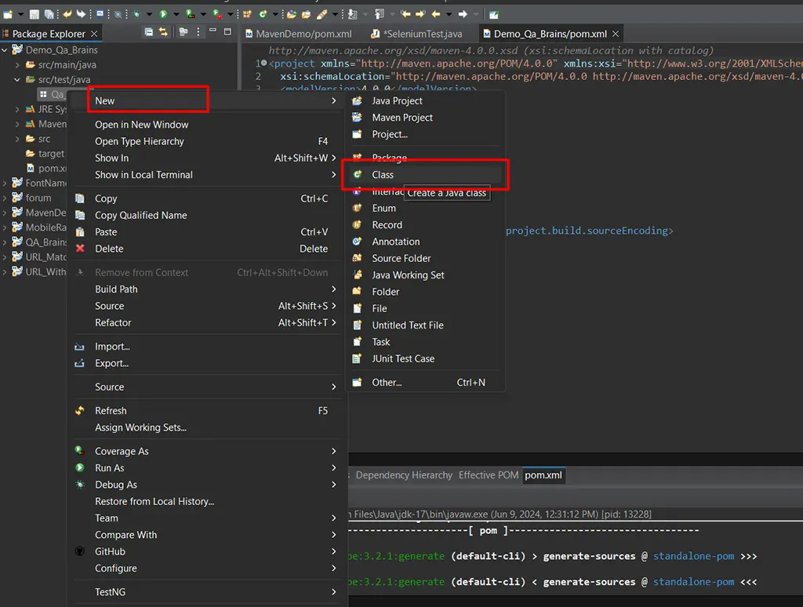Screen dimensions: 803x607
Task: Launch the green Run toolbar icon
Action: [x=165, y=13]
